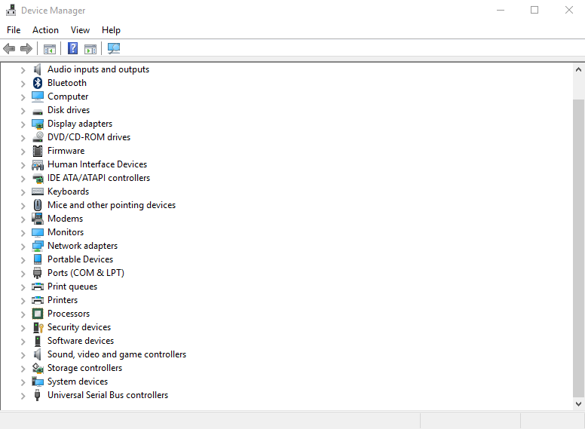Expand Sound, video and game controllers
This screenshot has height=429, width=585.
tap(23, 354)
